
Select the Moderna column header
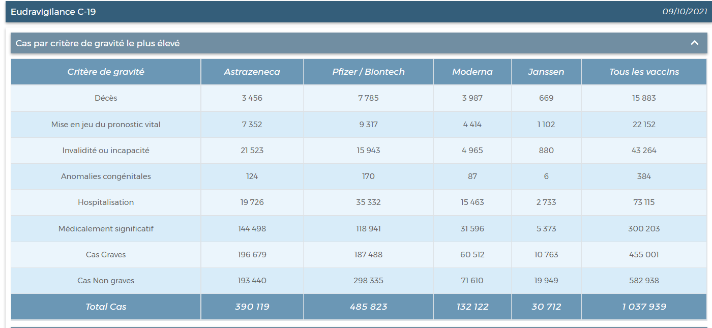click(x=472, y=72)
